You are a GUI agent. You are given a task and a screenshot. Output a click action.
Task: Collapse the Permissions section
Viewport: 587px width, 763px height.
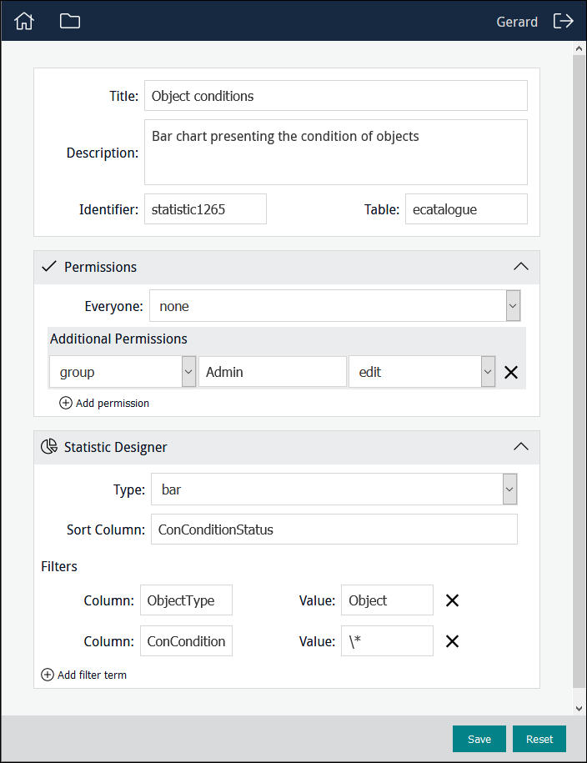(520, 267)
